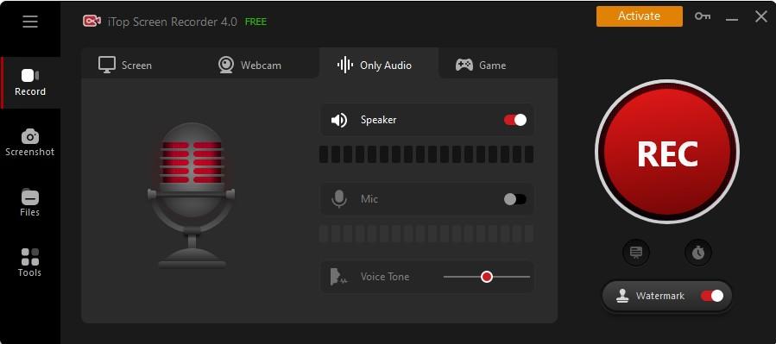This screenshot has height=344, width=776.
Task: Click the Voice Tone icon
Action: [x=338, y=277]
